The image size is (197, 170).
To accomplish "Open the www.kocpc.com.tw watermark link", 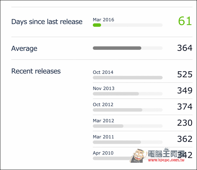I will [x=166, y=160].
